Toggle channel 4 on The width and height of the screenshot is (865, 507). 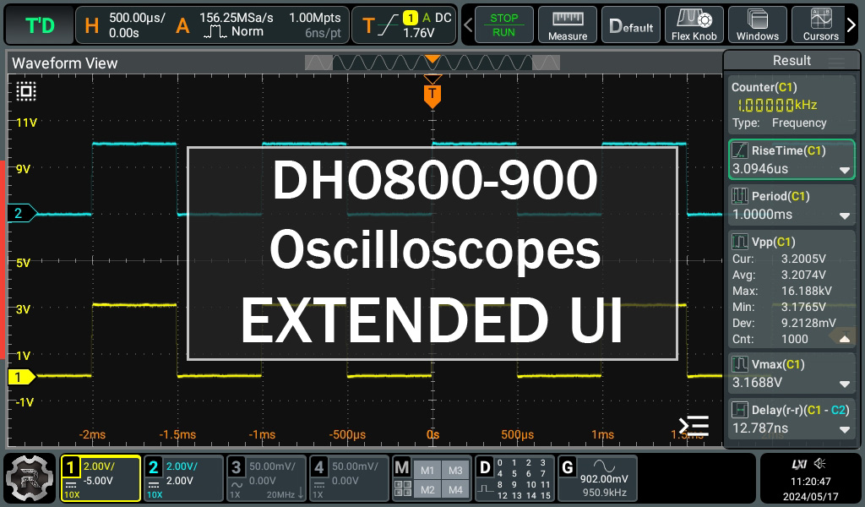349,479
